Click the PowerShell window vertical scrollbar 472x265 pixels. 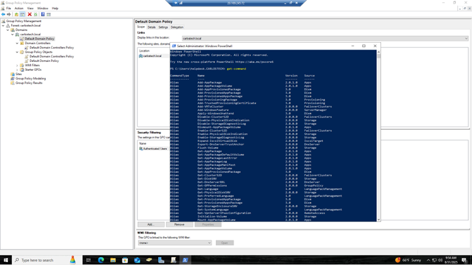click(379, 137)
